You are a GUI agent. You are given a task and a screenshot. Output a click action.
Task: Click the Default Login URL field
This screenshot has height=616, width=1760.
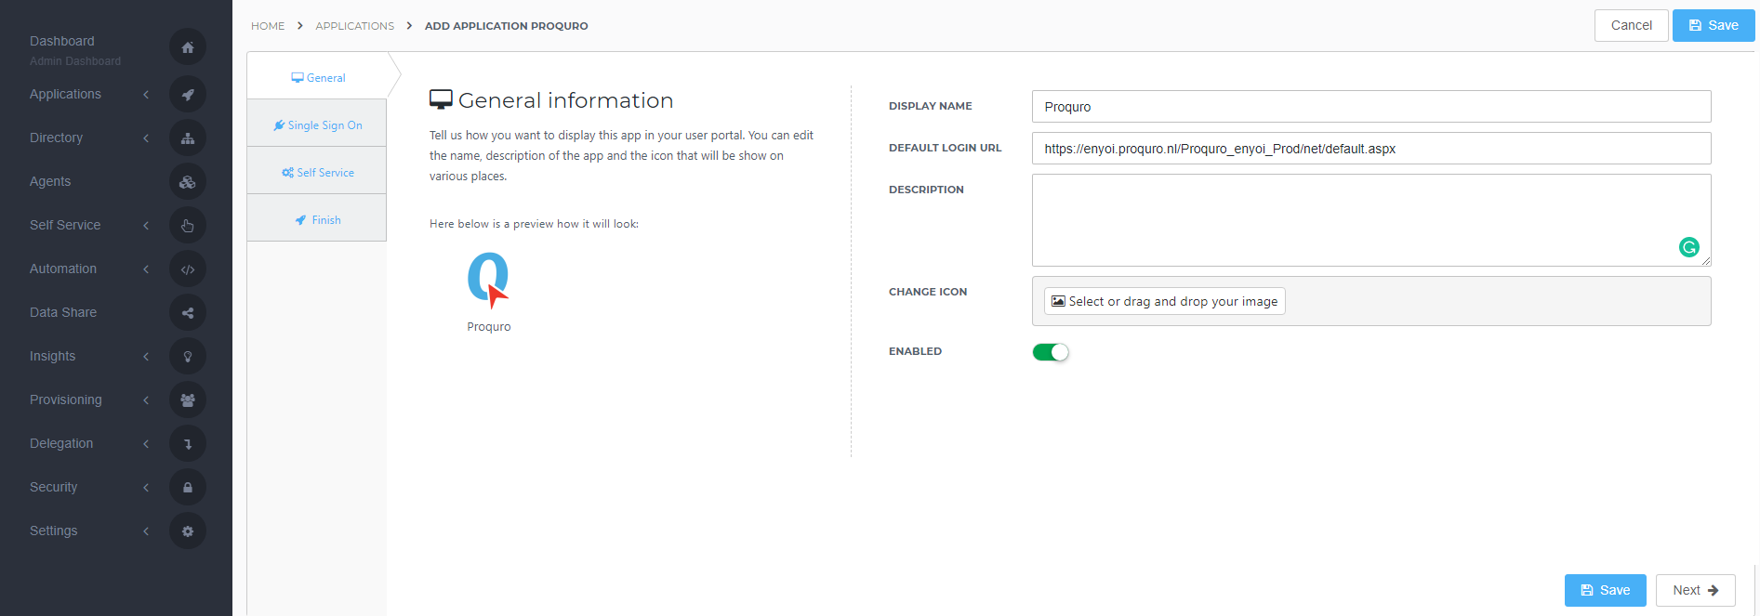click(1371, 149)
